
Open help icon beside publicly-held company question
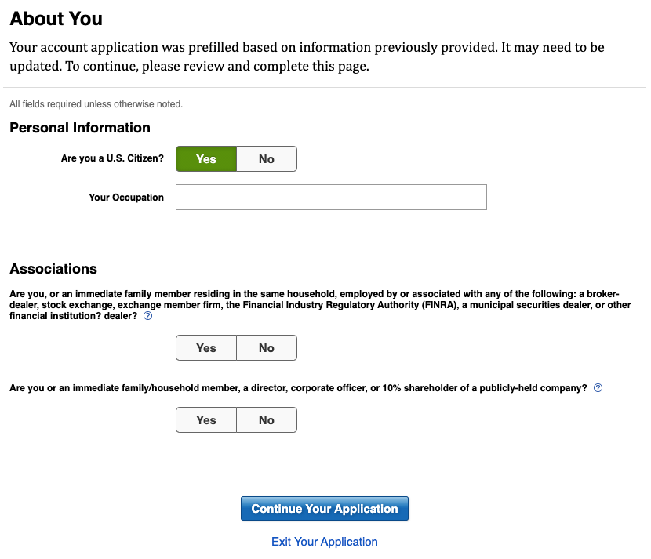click(x=598, y=387)
